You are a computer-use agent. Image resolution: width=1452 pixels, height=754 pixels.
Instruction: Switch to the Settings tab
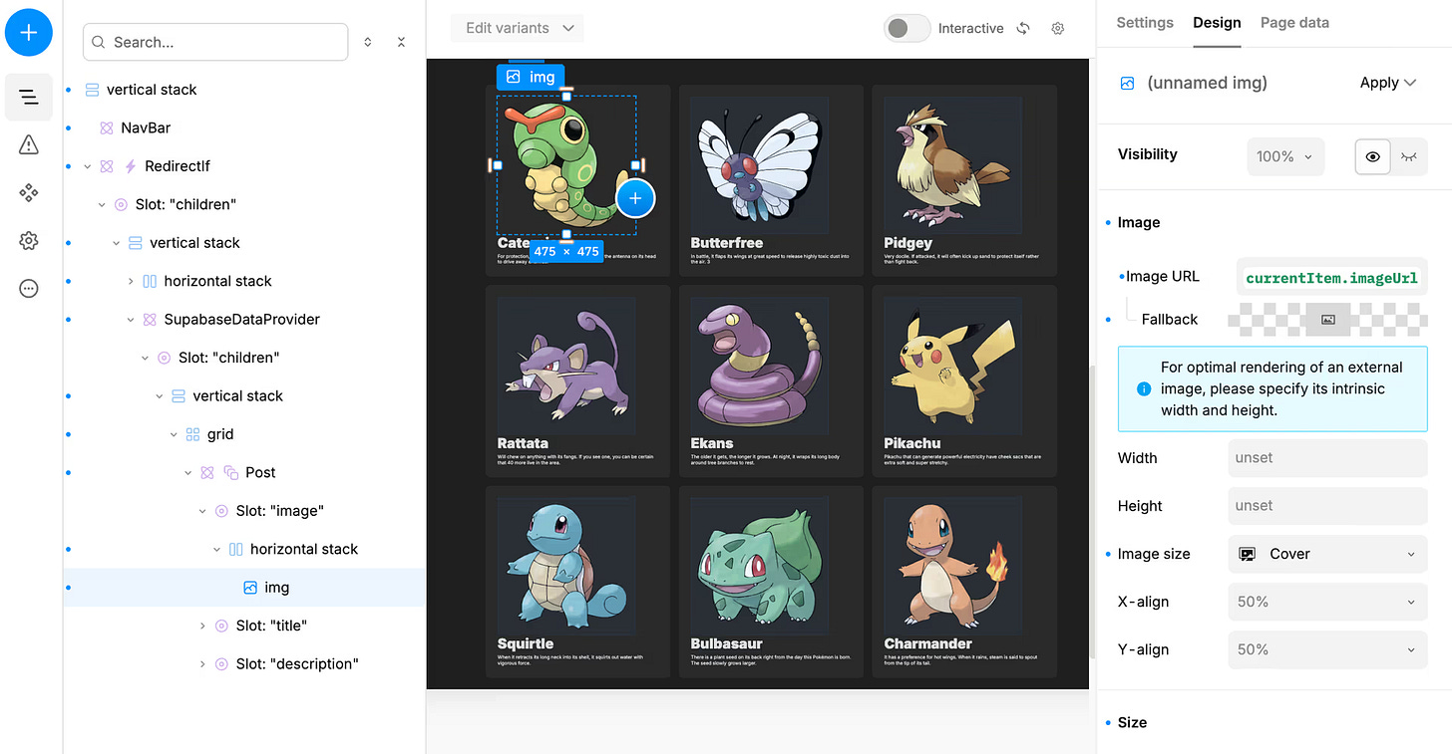(x=1145, y=23)
